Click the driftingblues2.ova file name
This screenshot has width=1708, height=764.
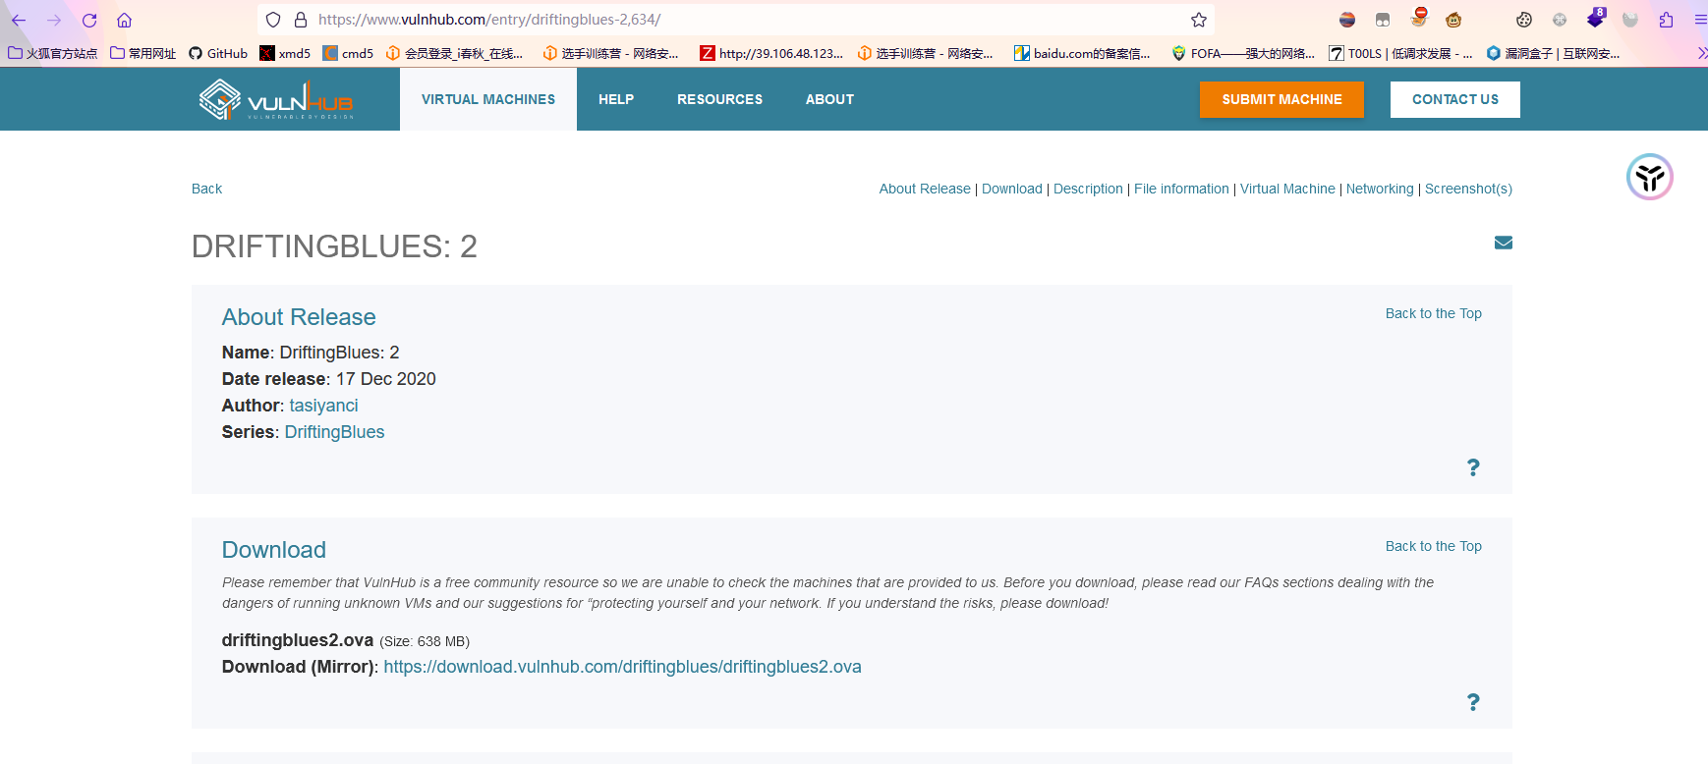pos(298,640)
